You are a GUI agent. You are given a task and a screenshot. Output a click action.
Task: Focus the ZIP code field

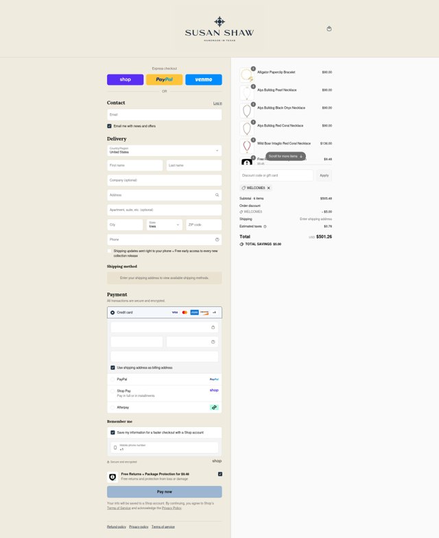click(204, 225)
